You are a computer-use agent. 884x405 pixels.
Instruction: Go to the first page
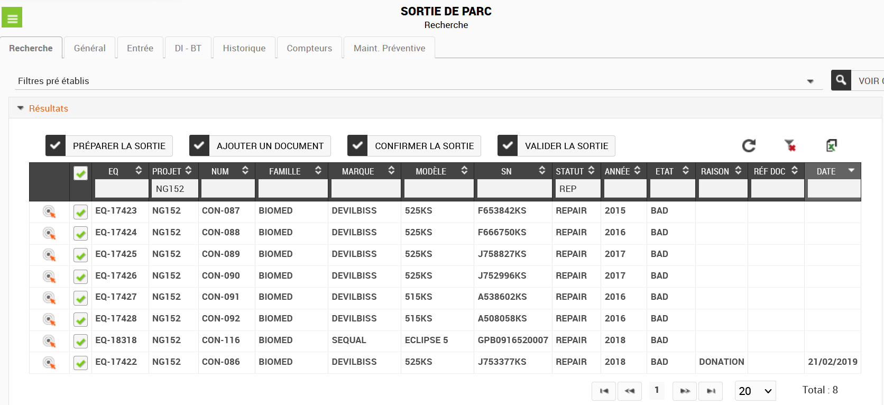point(604,391)
